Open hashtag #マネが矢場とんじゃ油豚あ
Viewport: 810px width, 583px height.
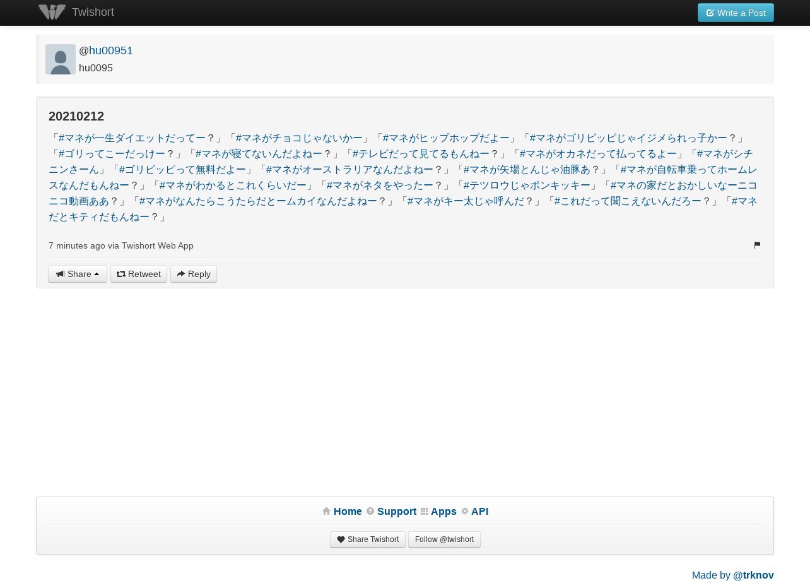[527, 170]
